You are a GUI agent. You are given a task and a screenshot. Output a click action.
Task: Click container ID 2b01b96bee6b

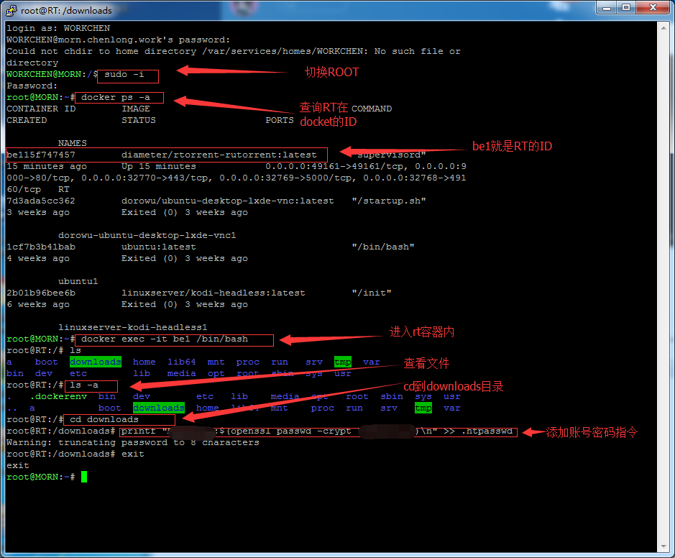pos(41,293)
